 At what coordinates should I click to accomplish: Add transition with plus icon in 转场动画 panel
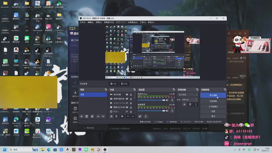tap(184, 104)
